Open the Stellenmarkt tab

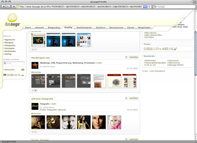84,28
